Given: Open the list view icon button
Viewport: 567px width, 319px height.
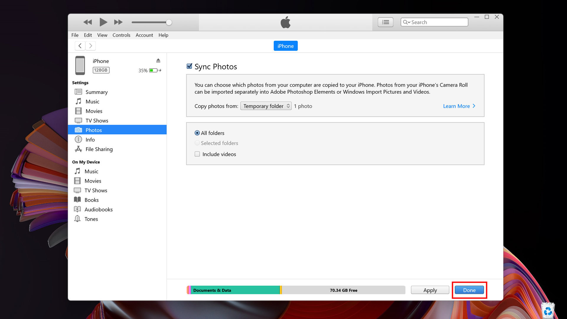Looking at the screenshot, I should click(385, 22).
